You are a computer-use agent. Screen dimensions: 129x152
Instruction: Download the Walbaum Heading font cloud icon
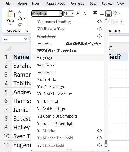[100, 22]
